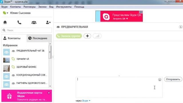Switch to the Контакты tab
This screenshot has height=103, width=183.
tap(14, 38)
